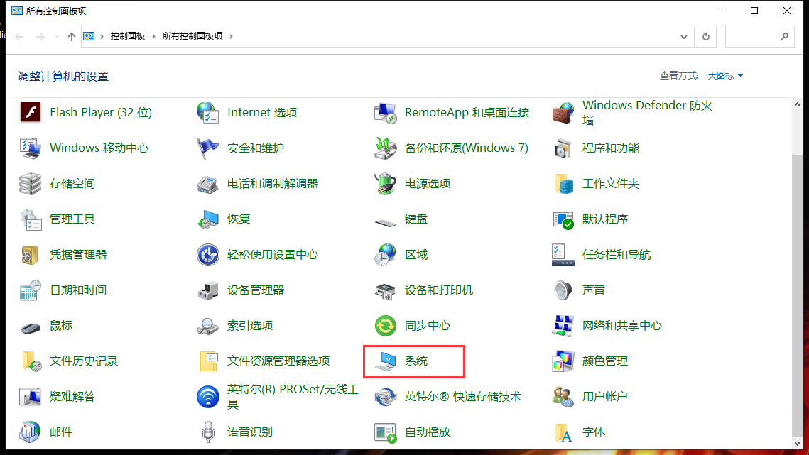Open the 工作文件夹 icon
The width and height of the screenshot is (809, 455).
tap(563, 183)
